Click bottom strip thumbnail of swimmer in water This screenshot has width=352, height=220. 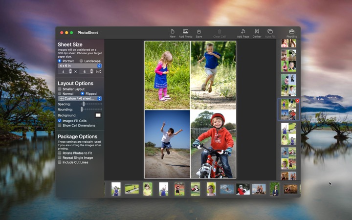(x=227, y=189)
